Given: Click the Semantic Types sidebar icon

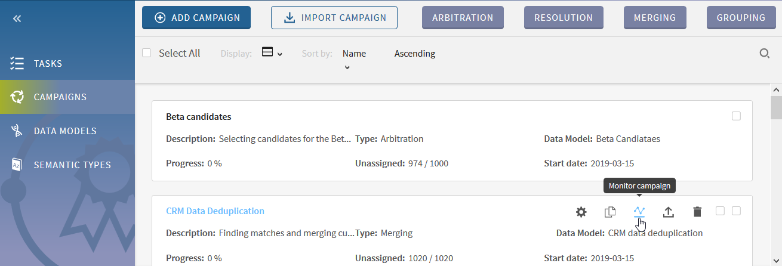Looking at the screenshot, I should 17,165.
